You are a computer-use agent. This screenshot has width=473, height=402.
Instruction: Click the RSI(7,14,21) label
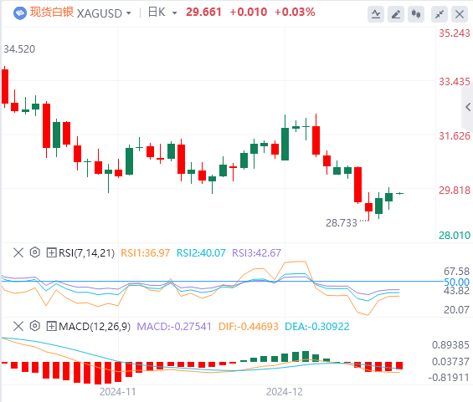click(x=86, y=253)
